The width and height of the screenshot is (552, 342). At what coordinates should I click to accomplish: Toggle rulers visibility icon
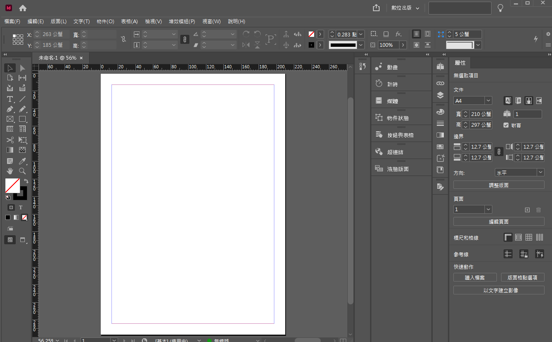[508, 237]
